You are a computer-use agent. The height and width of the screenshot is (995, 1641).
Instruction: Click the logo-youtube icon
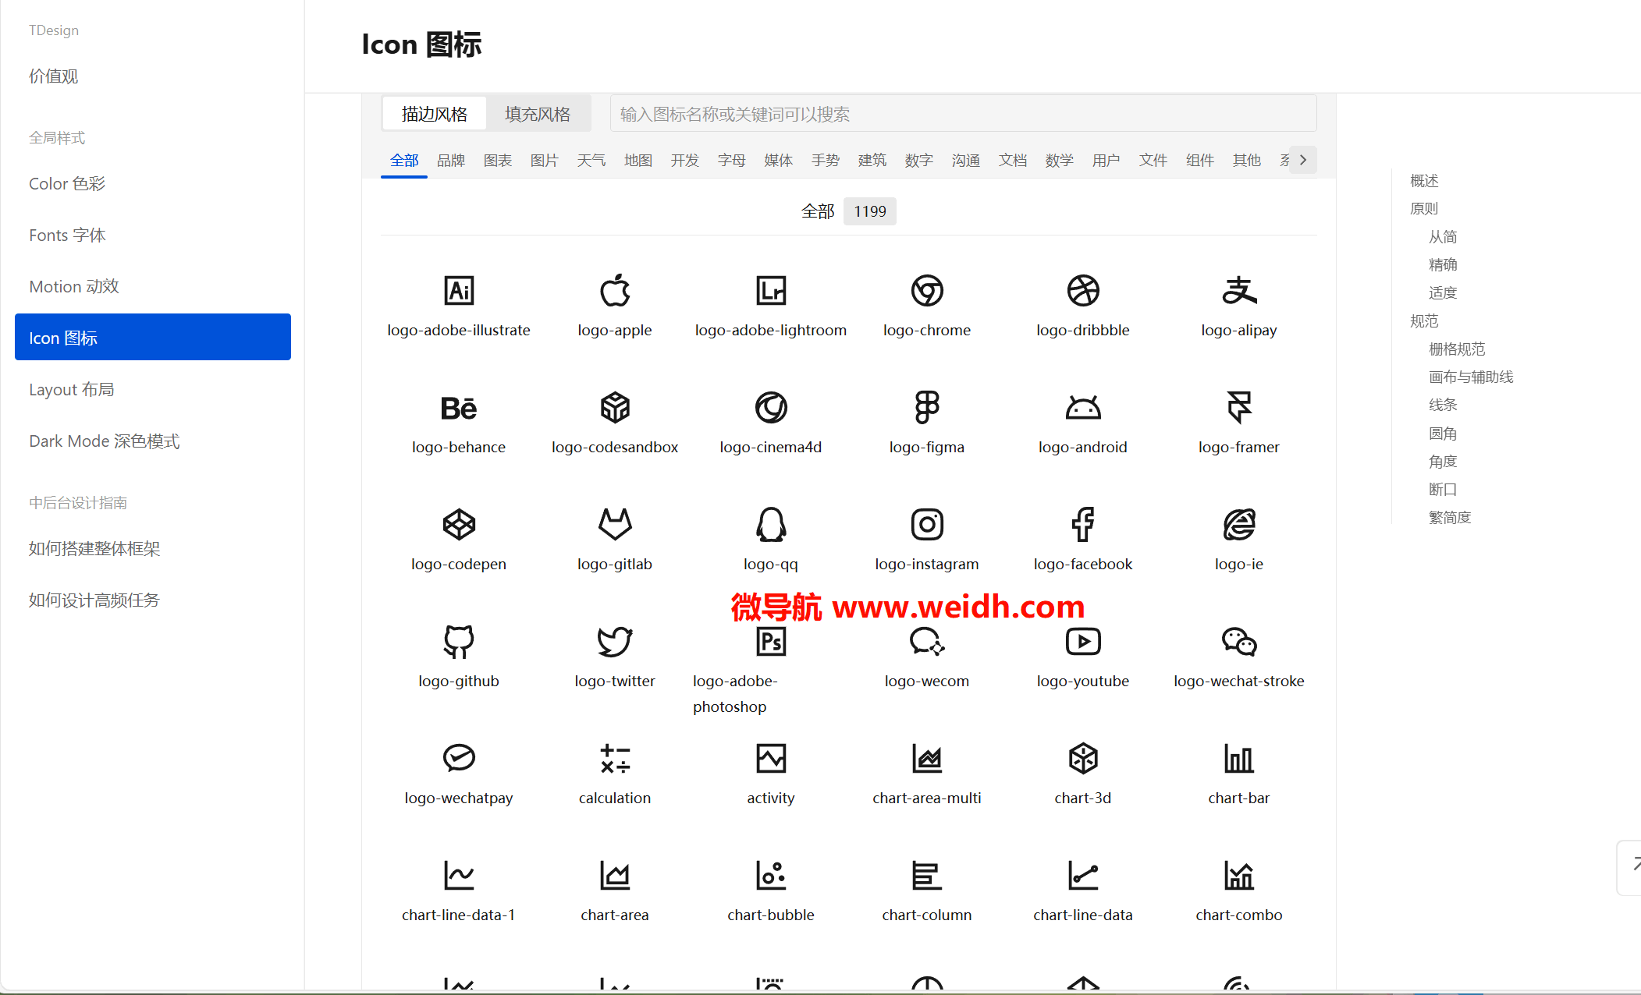pos(1083,642)
